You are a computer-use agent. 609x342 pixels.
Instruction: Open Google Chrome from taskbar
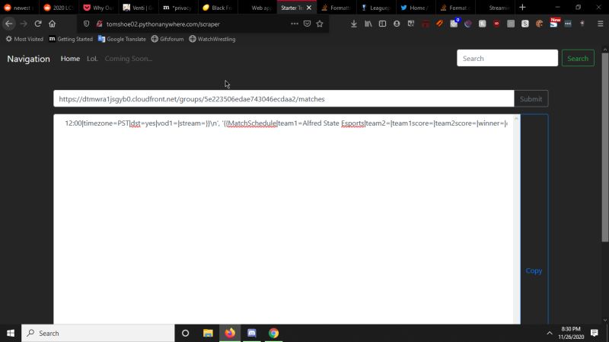pyautogui.click(x=273, y=333)
